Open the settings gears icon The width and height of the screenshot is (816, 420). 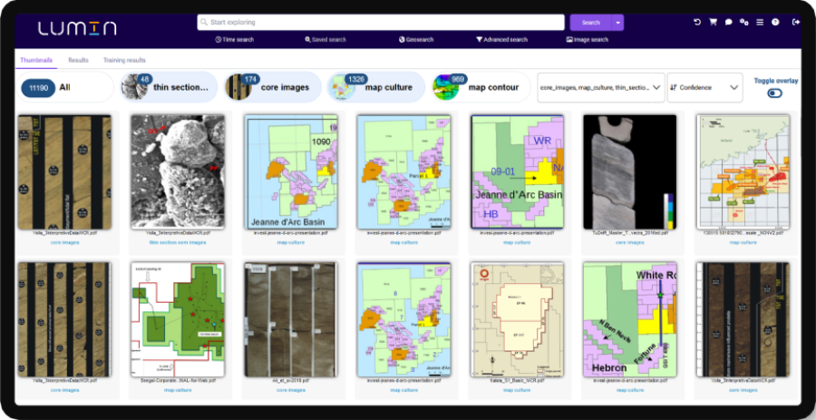pyautogui.click(x=744, y=23)
